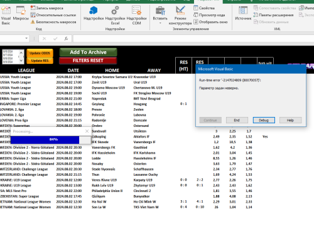Select the Dynamo Moscow U19 cell
The width and height of the screenshot is (314, 227).
tap(108, 88)
